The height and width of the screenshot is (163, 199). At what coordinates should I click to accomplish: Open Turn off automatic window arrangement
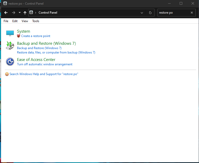(x=45, y=64)
